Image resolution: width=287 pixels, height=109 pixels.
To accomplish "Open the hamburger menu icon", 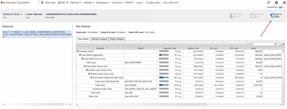I will (x=284, y=3).
